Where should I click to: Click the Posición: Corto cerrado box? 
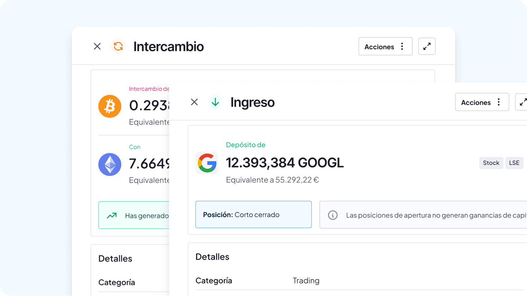click(253, 215)
